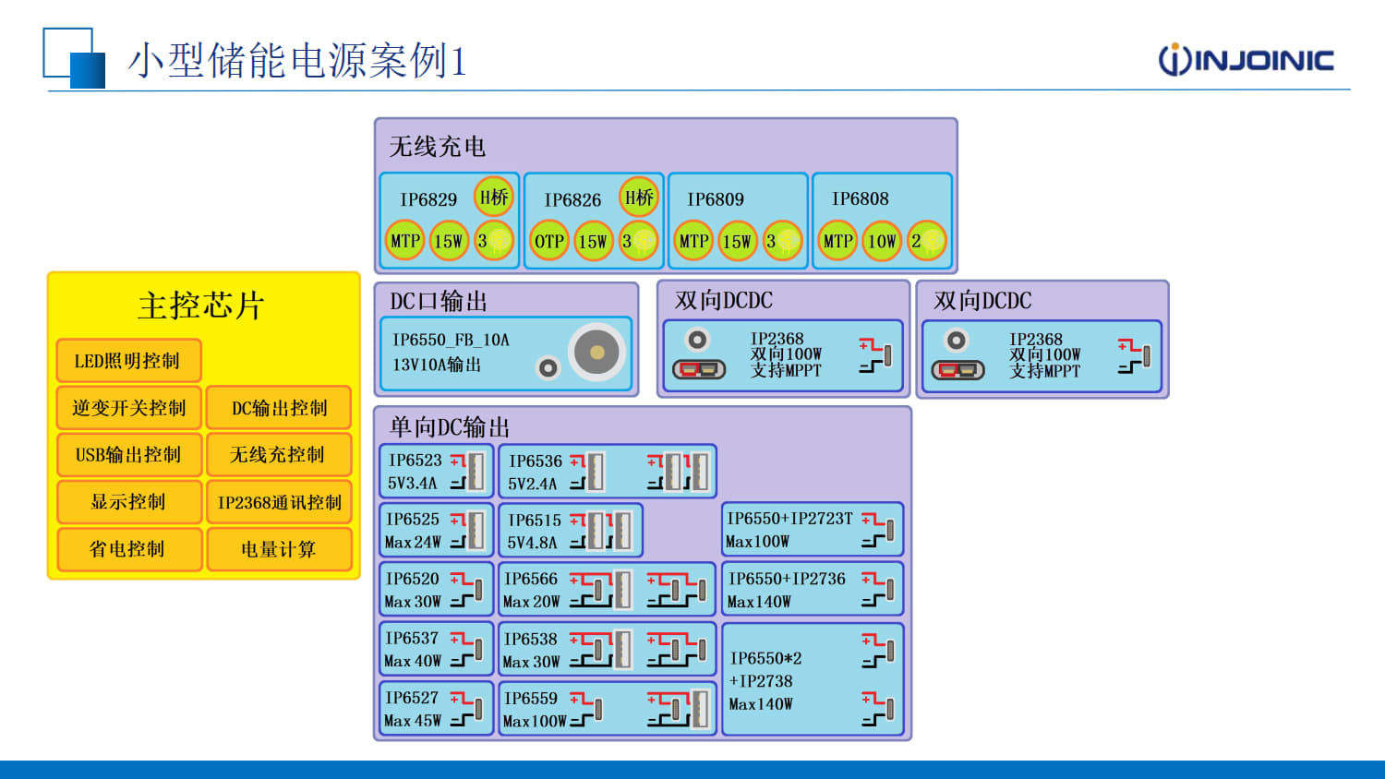Screen dimensions: 1385x779
Task: Select the LED照明控制 block
Action: (128, 360)
